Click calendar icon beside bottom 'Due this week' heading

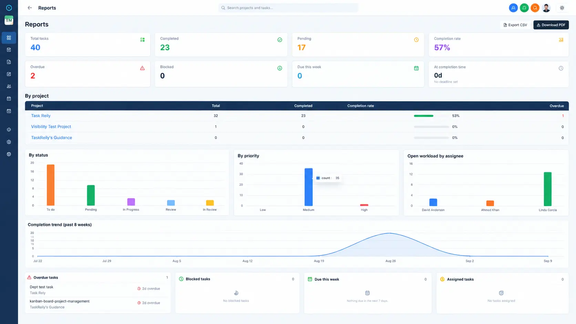[x=310, y=279]
